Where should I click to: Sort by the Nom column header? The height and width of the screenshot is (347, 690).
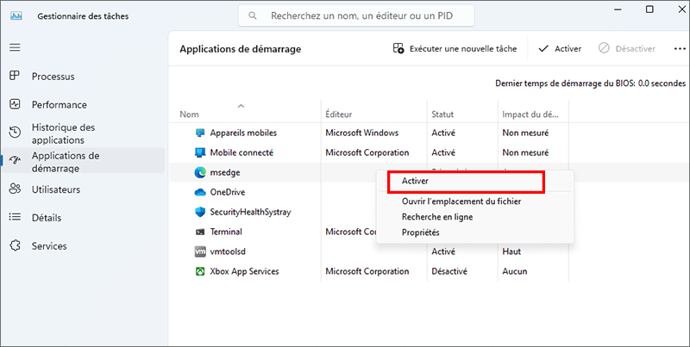[x=189, y=115]
